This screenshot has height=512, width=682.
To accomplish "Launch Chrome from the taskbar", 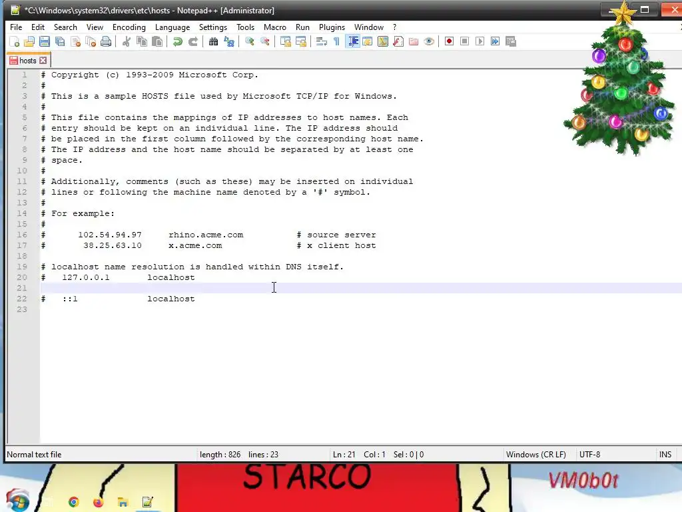I will (x=74, y=502).
